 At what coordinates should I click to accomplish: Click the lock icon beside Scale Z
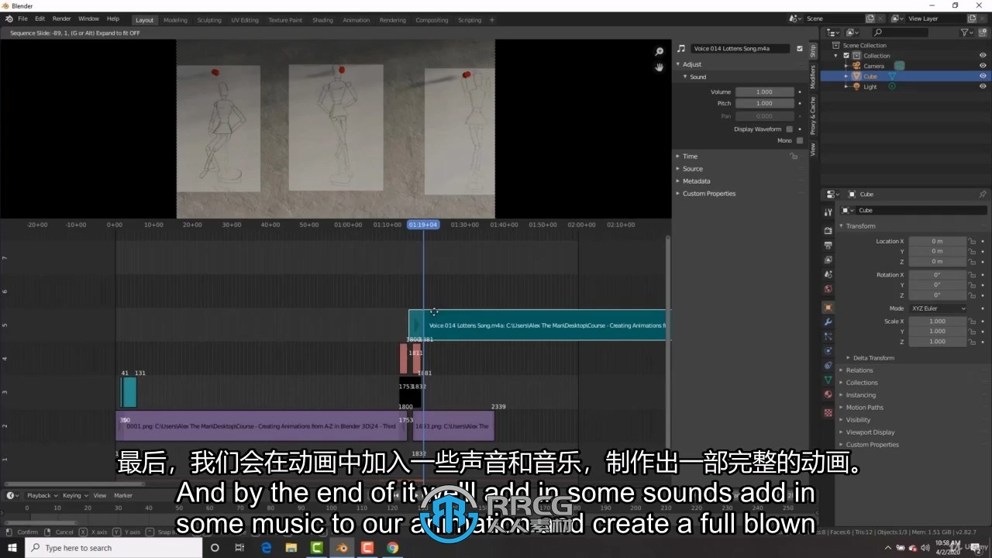(972, 341)
